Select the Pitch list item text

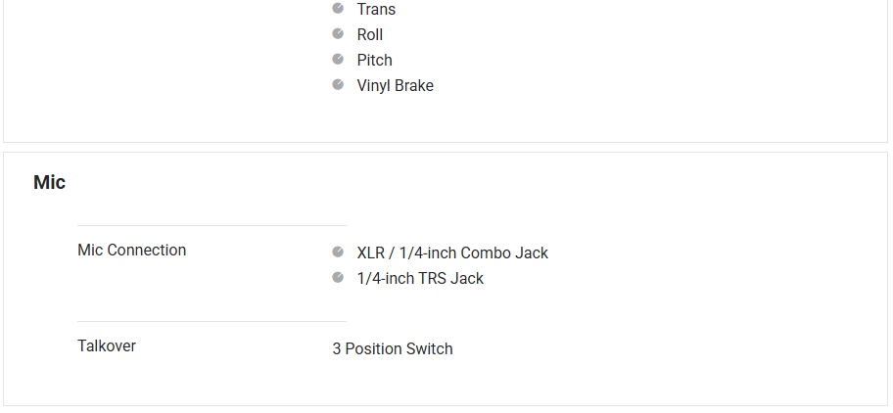tap(374, 60)
